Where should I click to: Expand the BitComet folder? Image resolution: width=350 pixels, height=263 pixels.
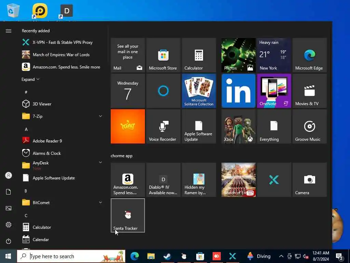pyautogui.click(x=100, y=202)
